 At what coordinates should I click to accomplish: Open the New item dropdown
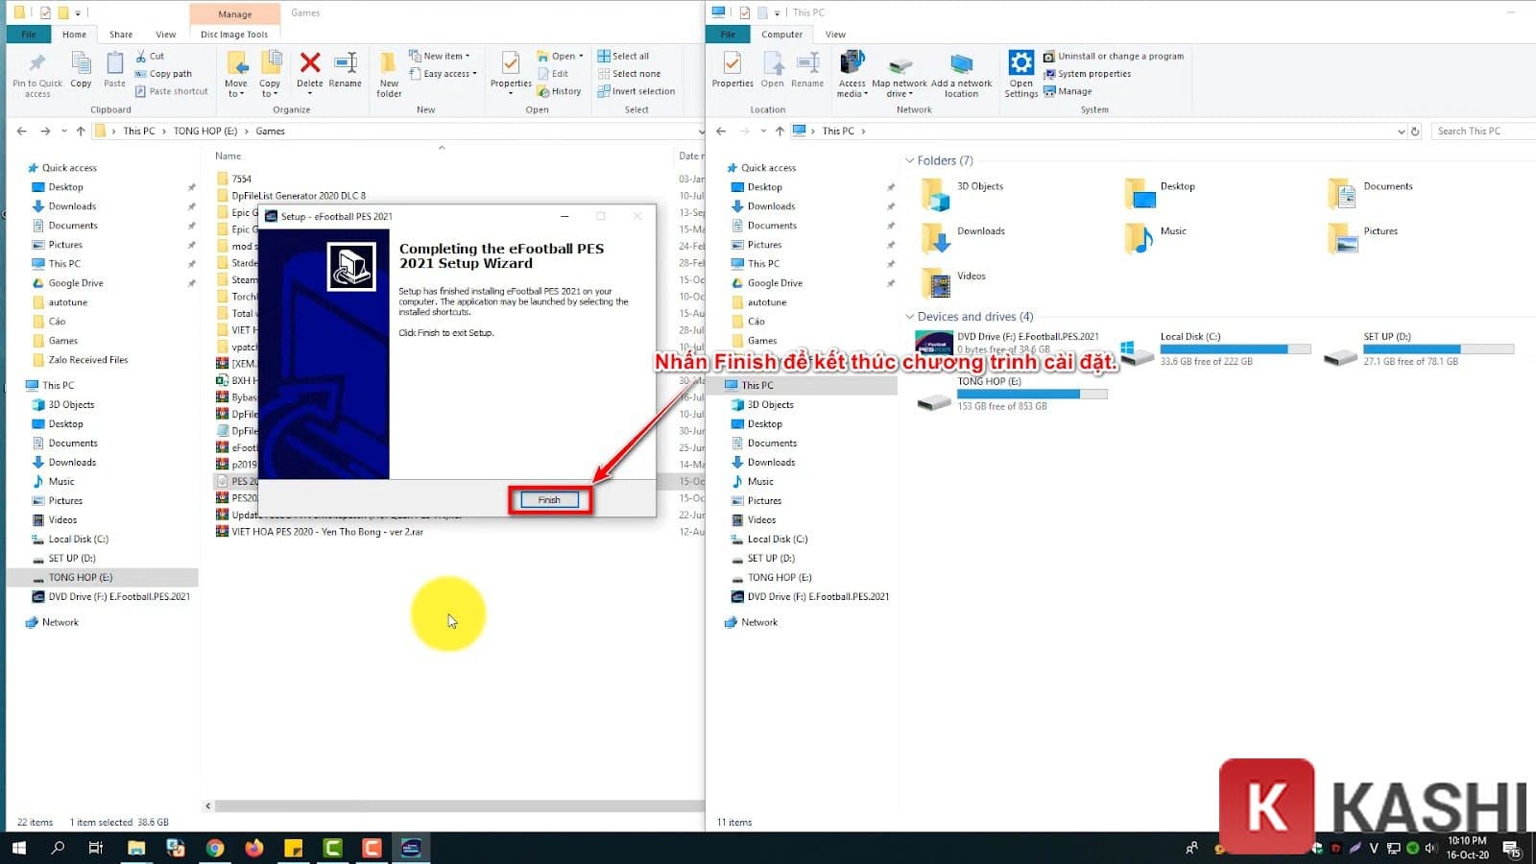pyautogui.click(x=442, y=56)
